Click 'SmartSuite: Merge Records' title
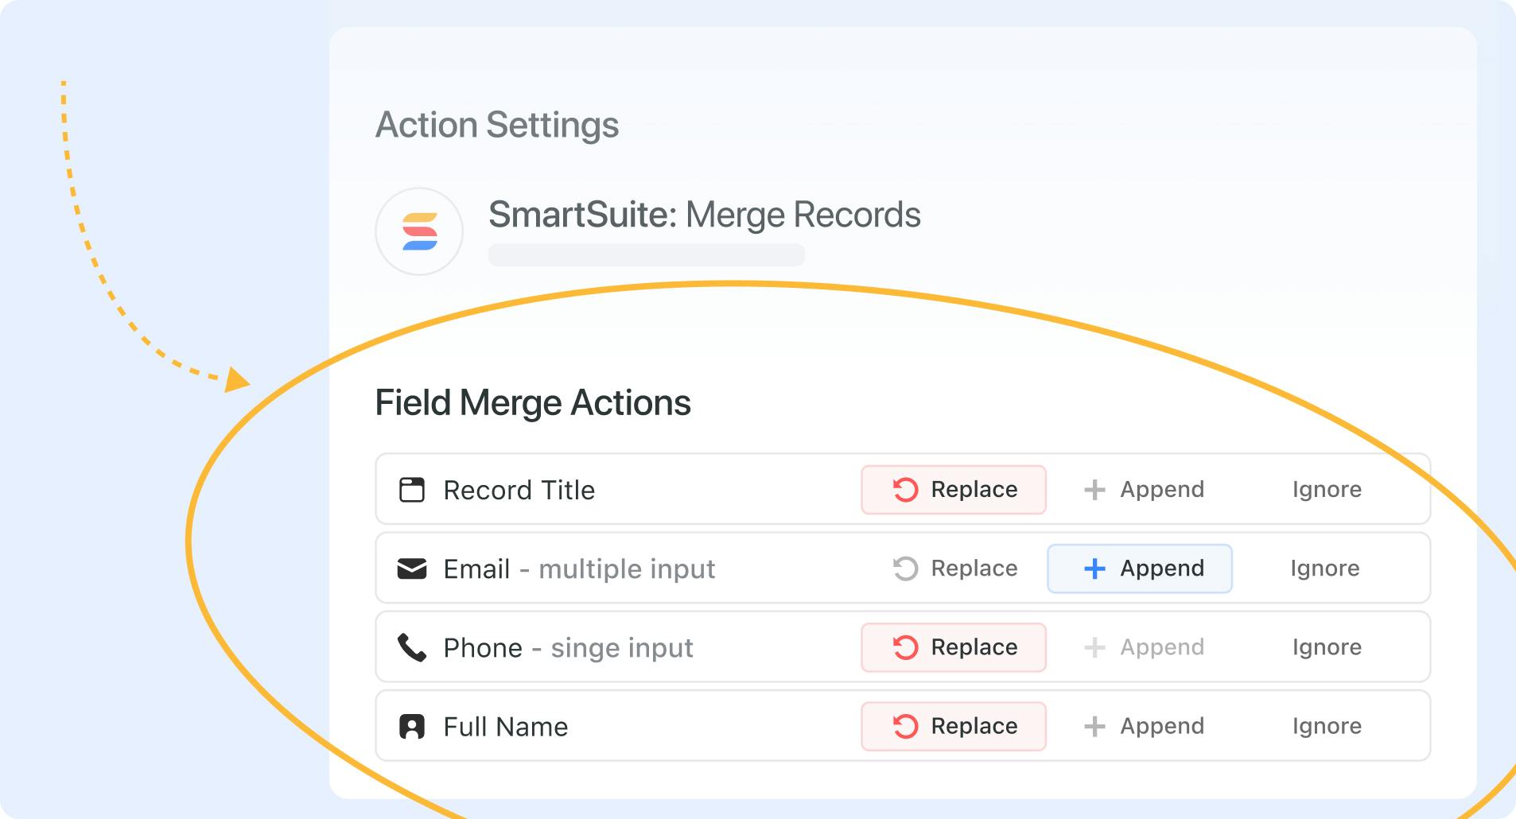The width and height of the screenshot is (1516, 819). (705, 215)
